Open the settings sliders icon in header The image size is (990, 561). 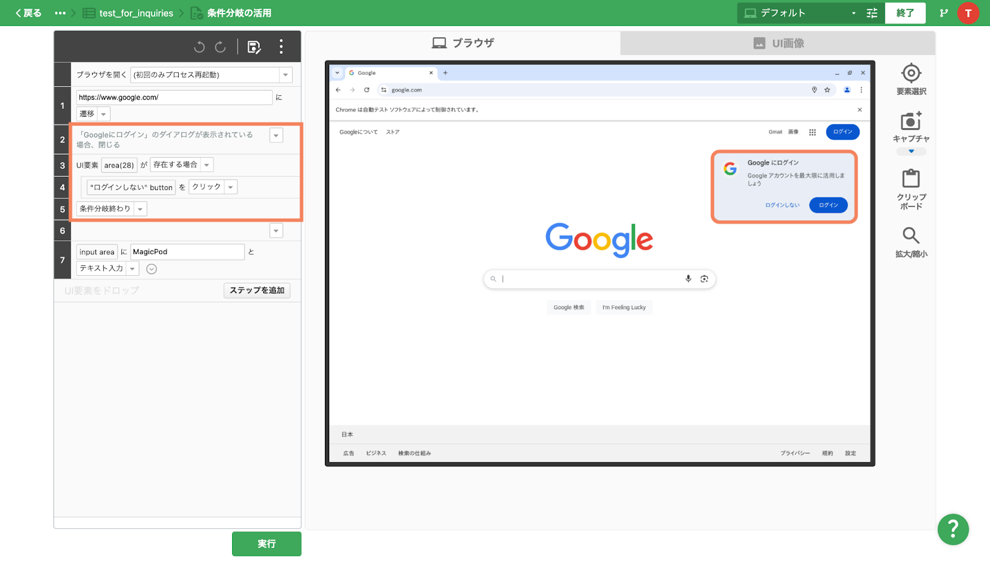[872, 13]
